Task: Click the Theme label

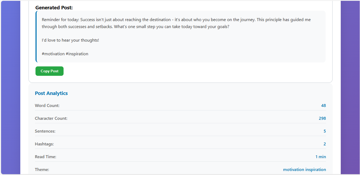Action: (x=42, y=170)
